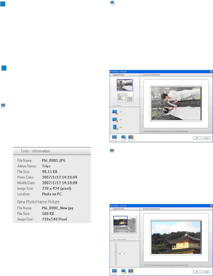
Task: Cancel the rotate dialog
Action: click(x=206, y=138)
